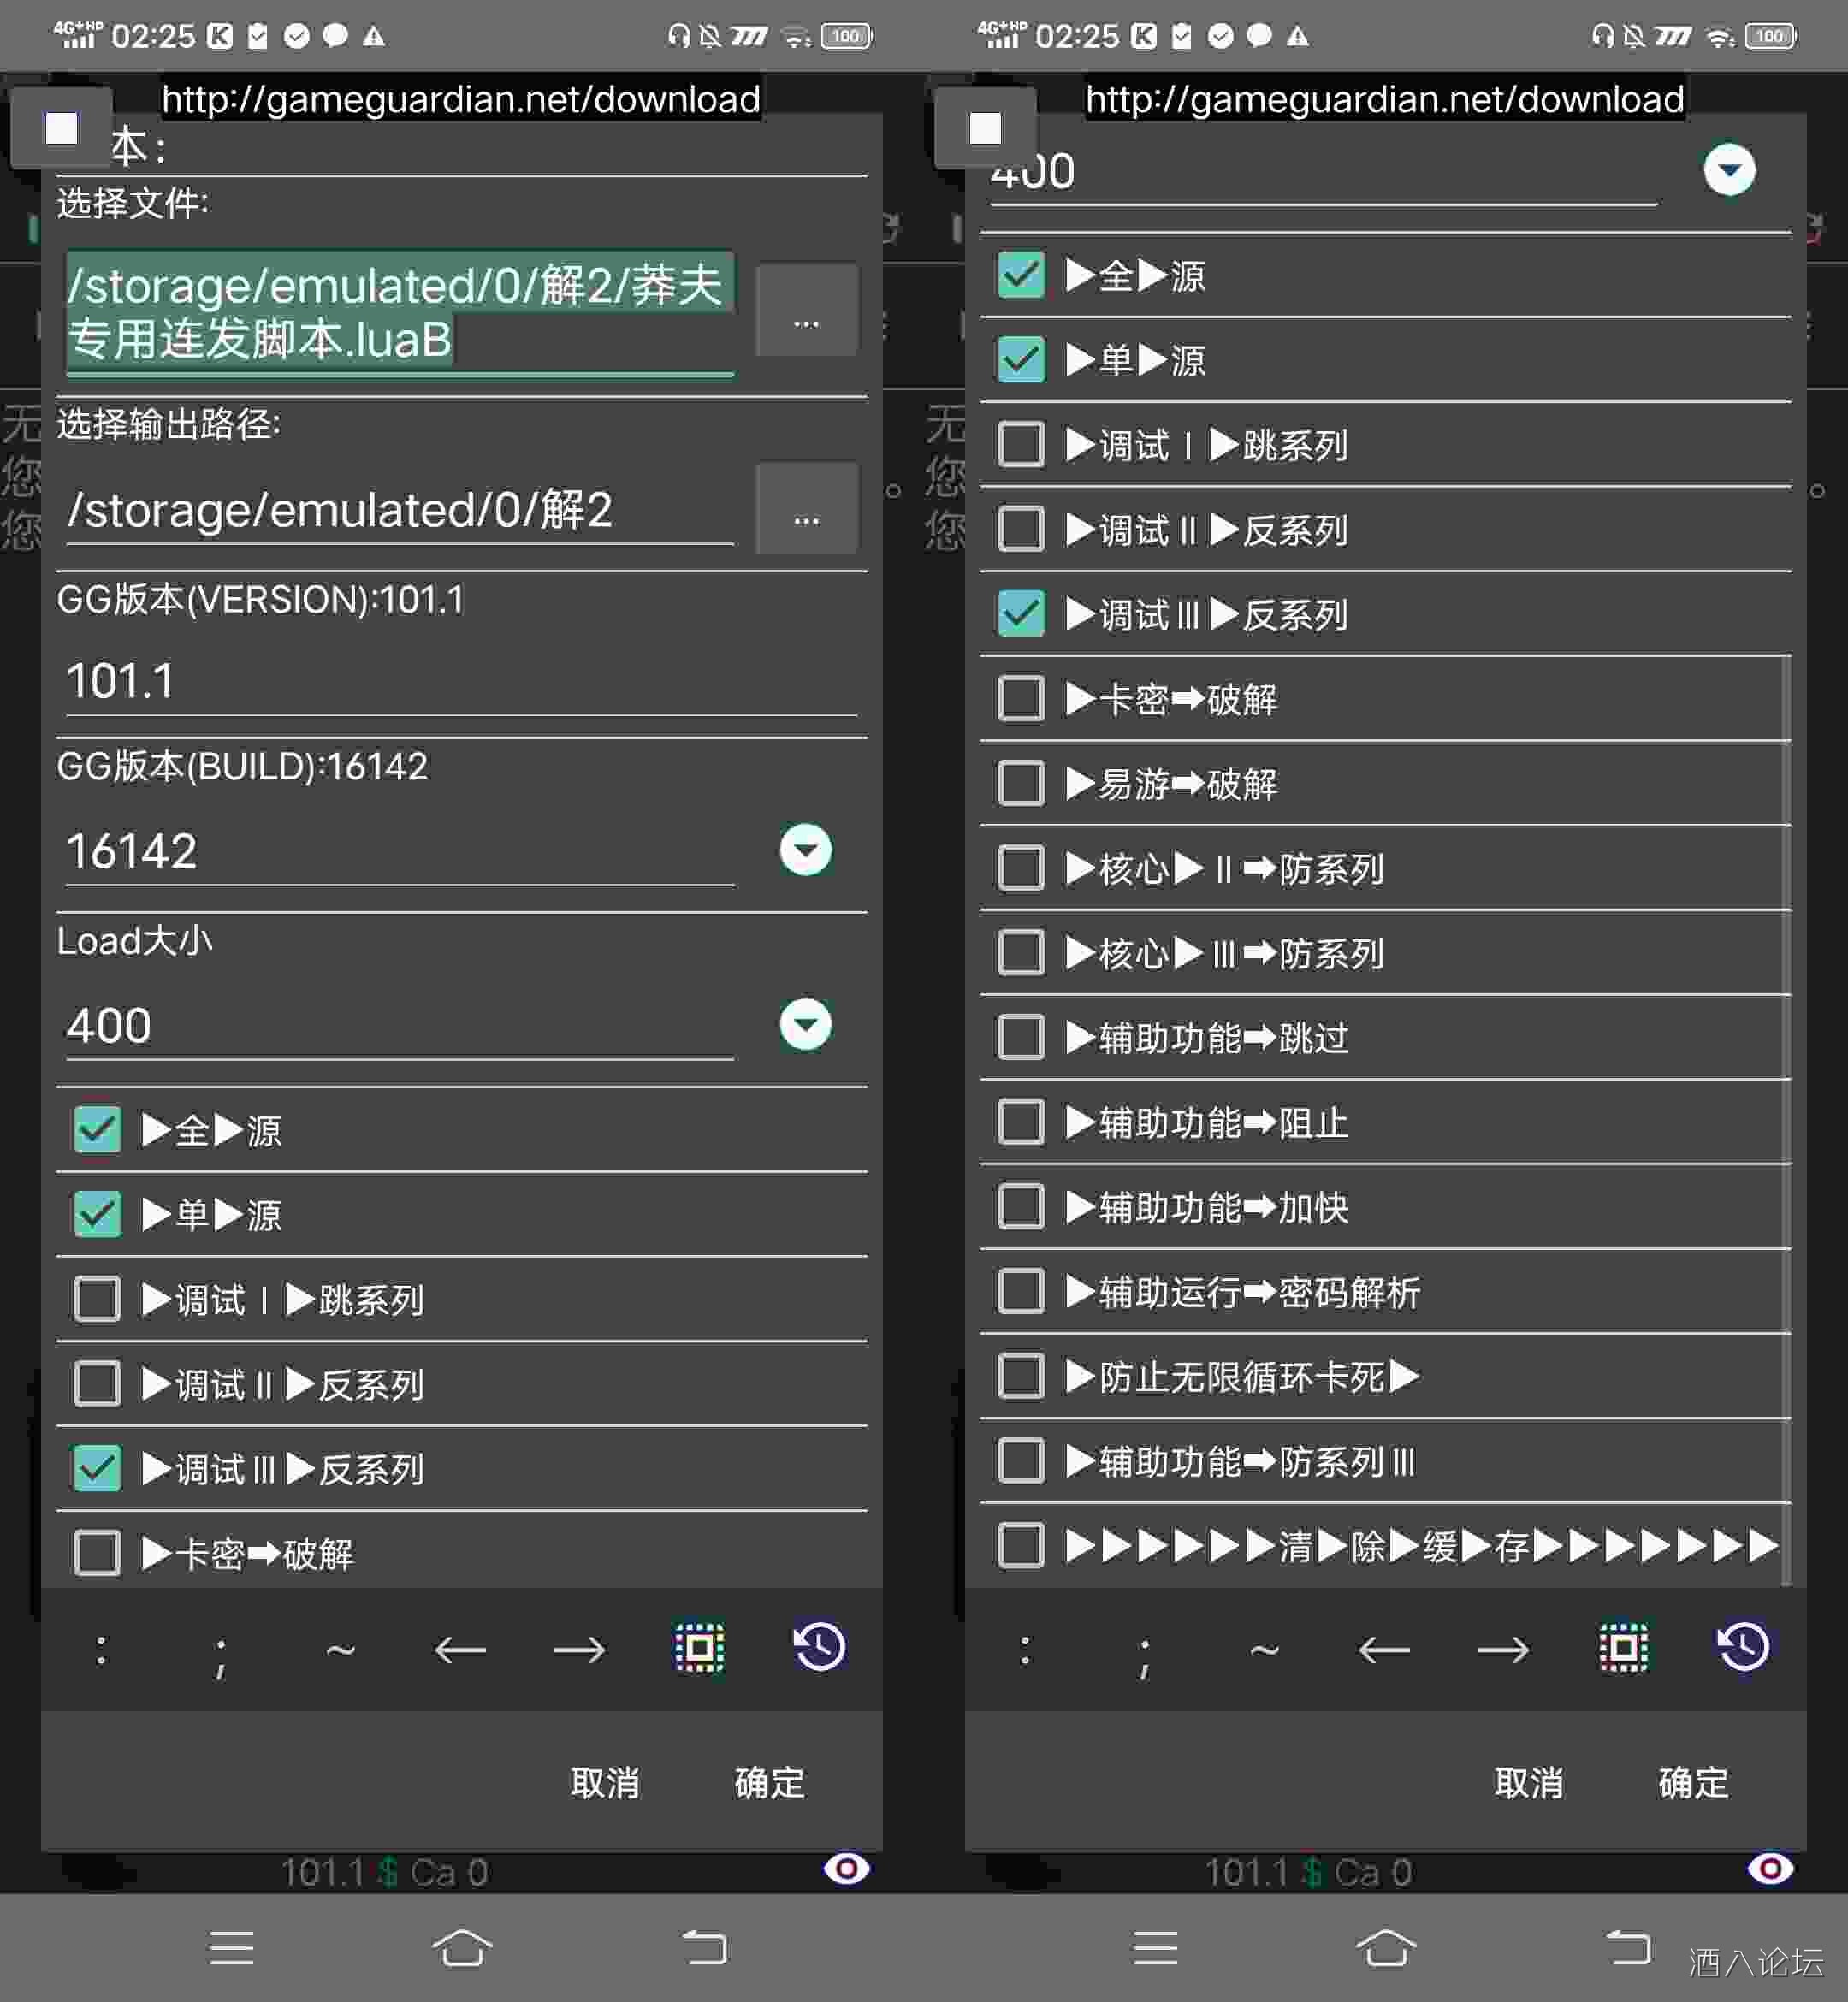This screenshot has width=1848, height=2002.
Task: Expand the 400 dropdown arrow in right panel
Action: pyautogui.click(x=1729, y=170)
